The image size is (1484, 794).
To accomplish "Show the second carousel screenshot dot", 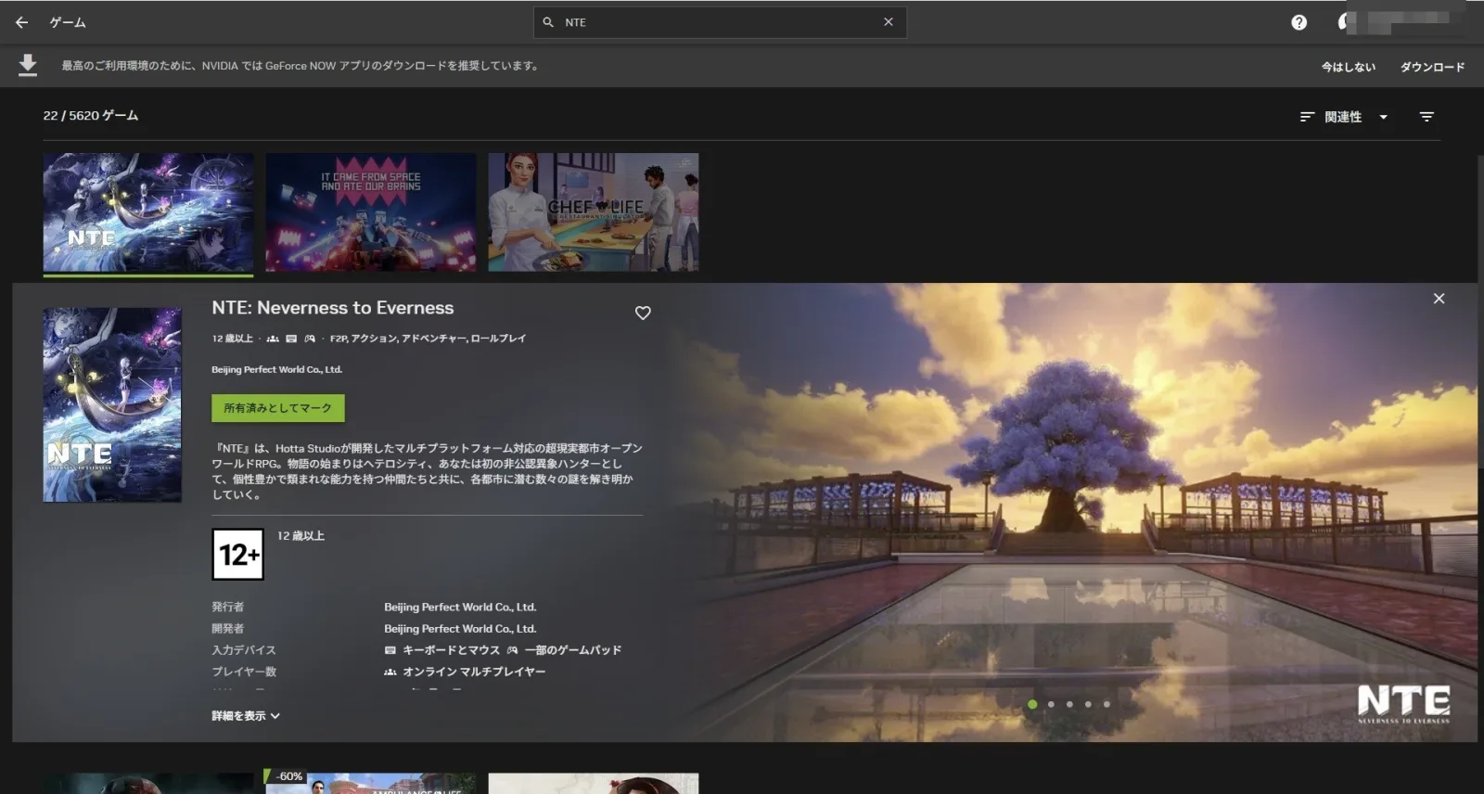I will pyautogui.click(x=1051, y=704).
